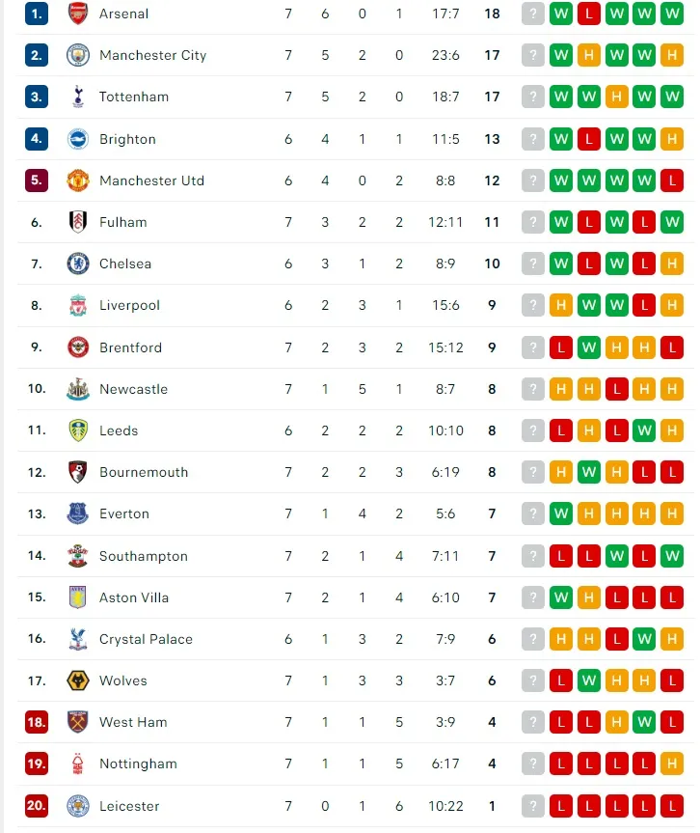
Task: Toggle the grey question badge for Chelsea
Action: point(532,264)
